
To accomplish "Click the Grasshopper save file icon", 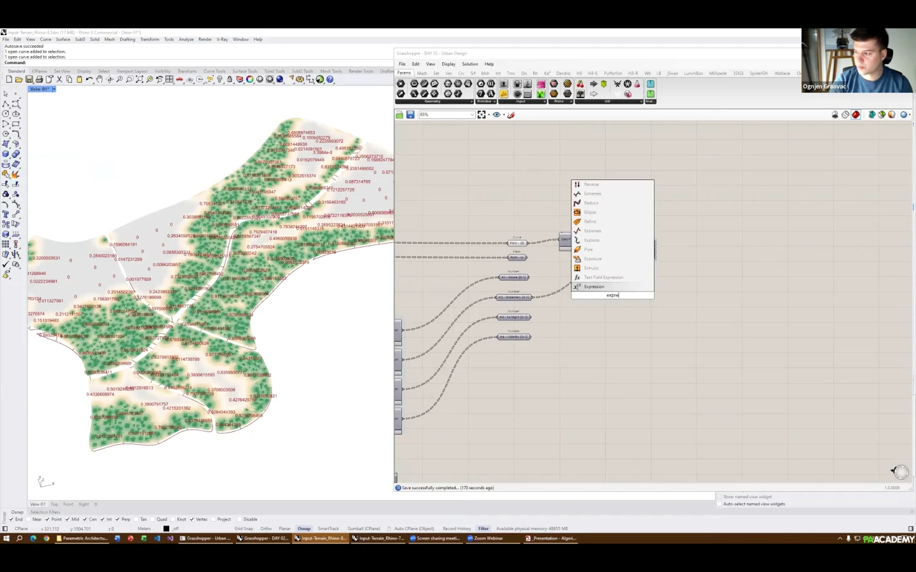I will pos(410,115).
